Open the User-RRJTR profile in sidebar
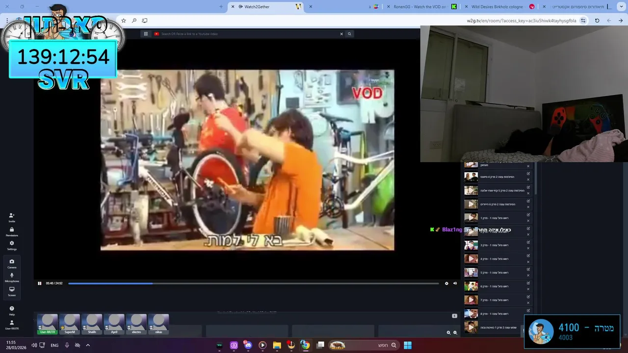628x353 pixels. (x=12, y=325)
